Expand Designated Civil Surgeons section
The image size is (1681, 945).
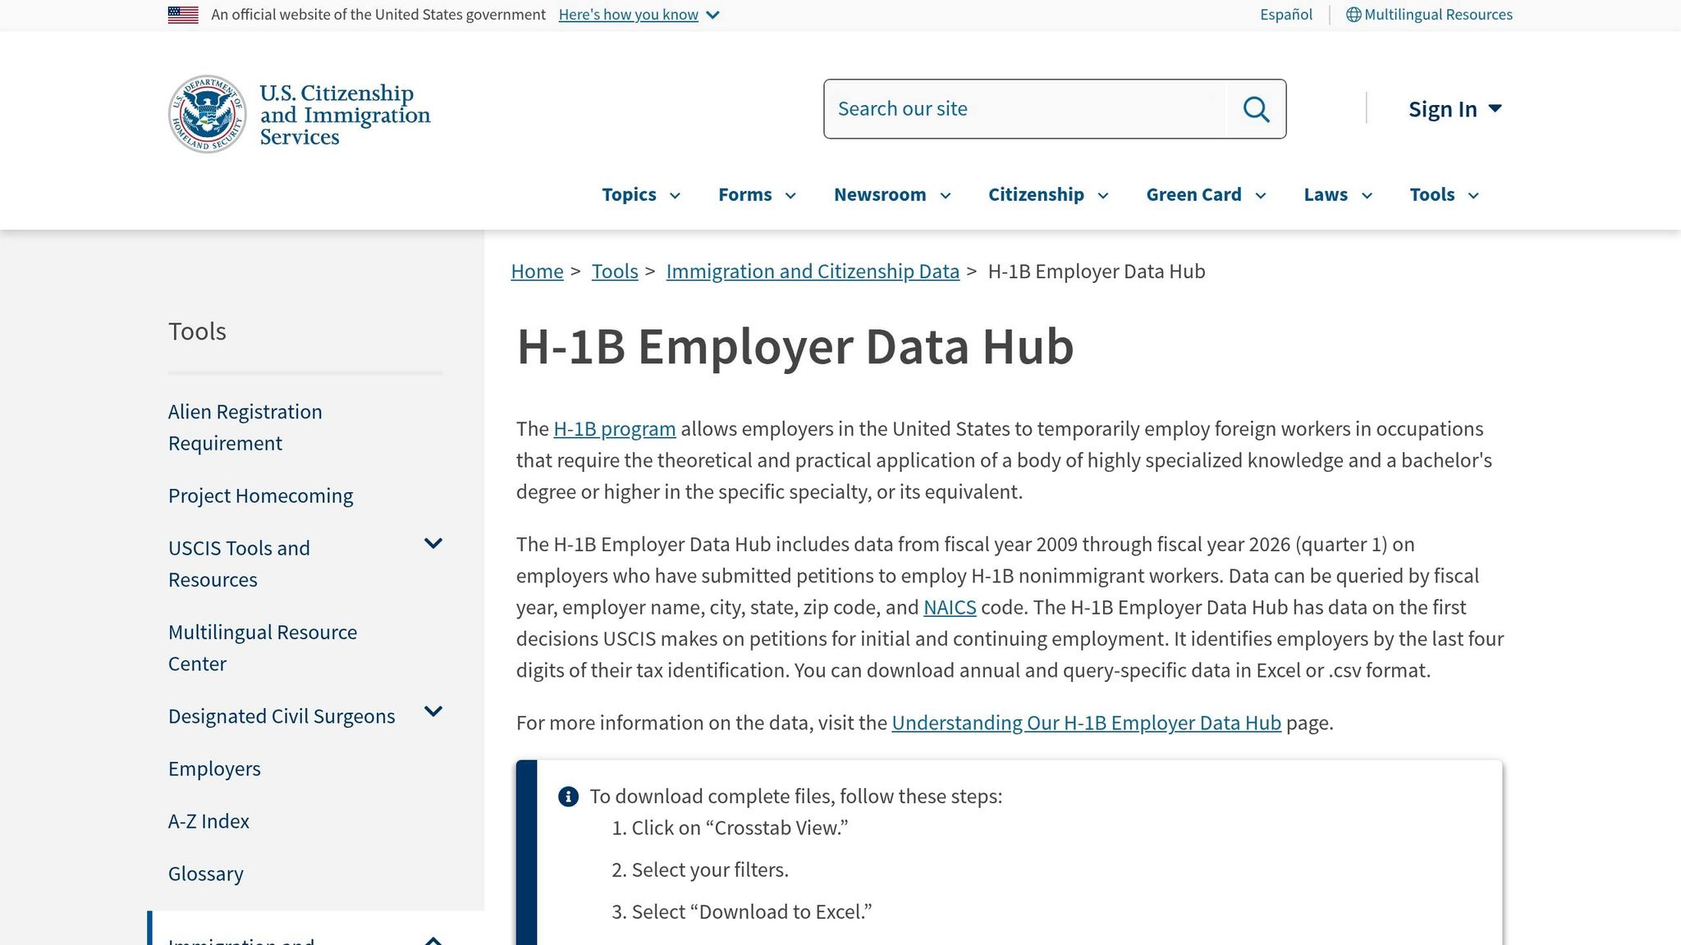434,711
